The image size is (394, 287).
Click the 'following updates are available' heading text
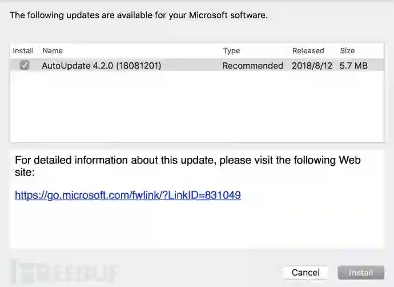pyautogui.click(x=139, y=15)
